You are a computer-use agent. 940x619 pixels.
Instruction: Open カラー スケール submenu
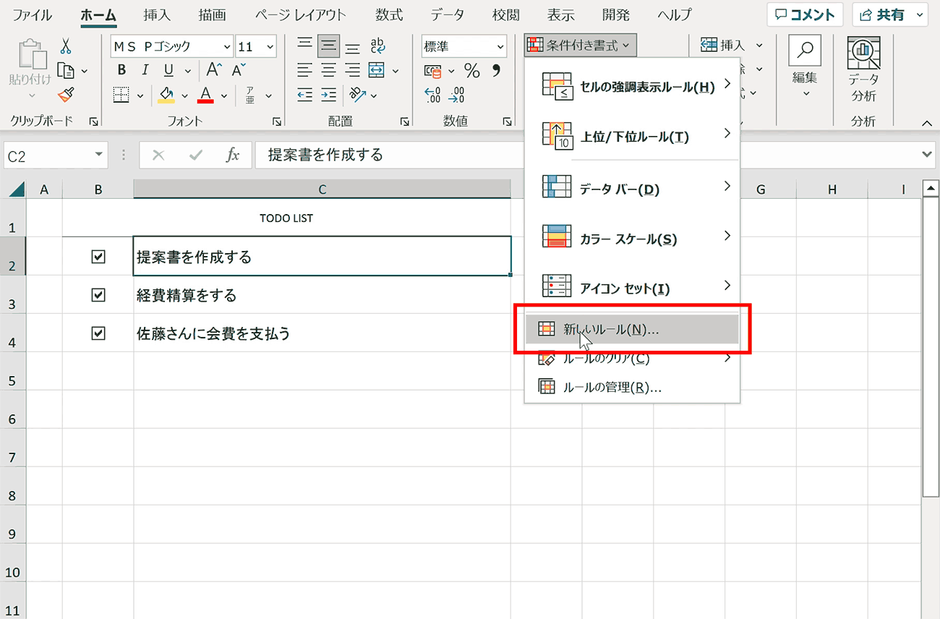633,239
